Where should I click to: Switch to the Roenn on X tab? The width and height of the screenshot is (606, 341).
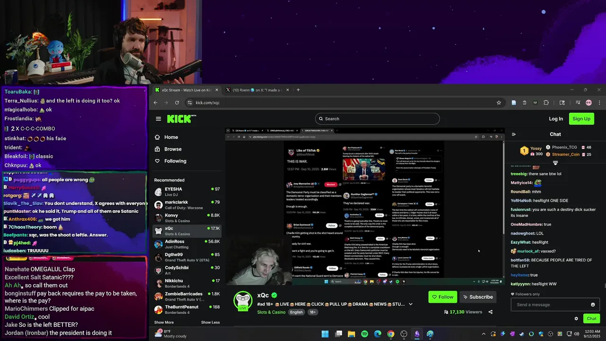(257, 90)
